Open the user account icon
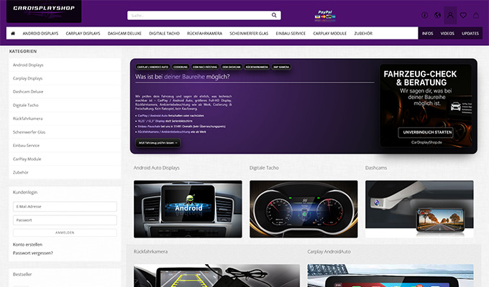Image resolution: width=489 pixels, height=287 pixels. (451, 15)
